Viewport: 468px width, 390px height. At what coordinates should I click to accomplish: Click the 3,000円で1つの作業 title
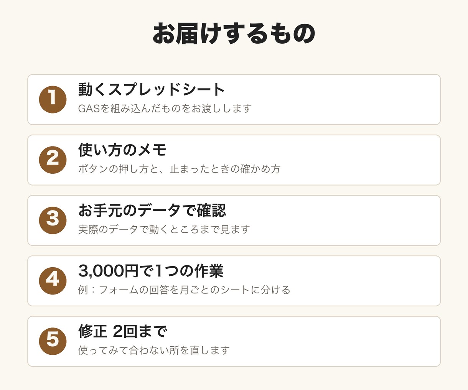point(151,271)
